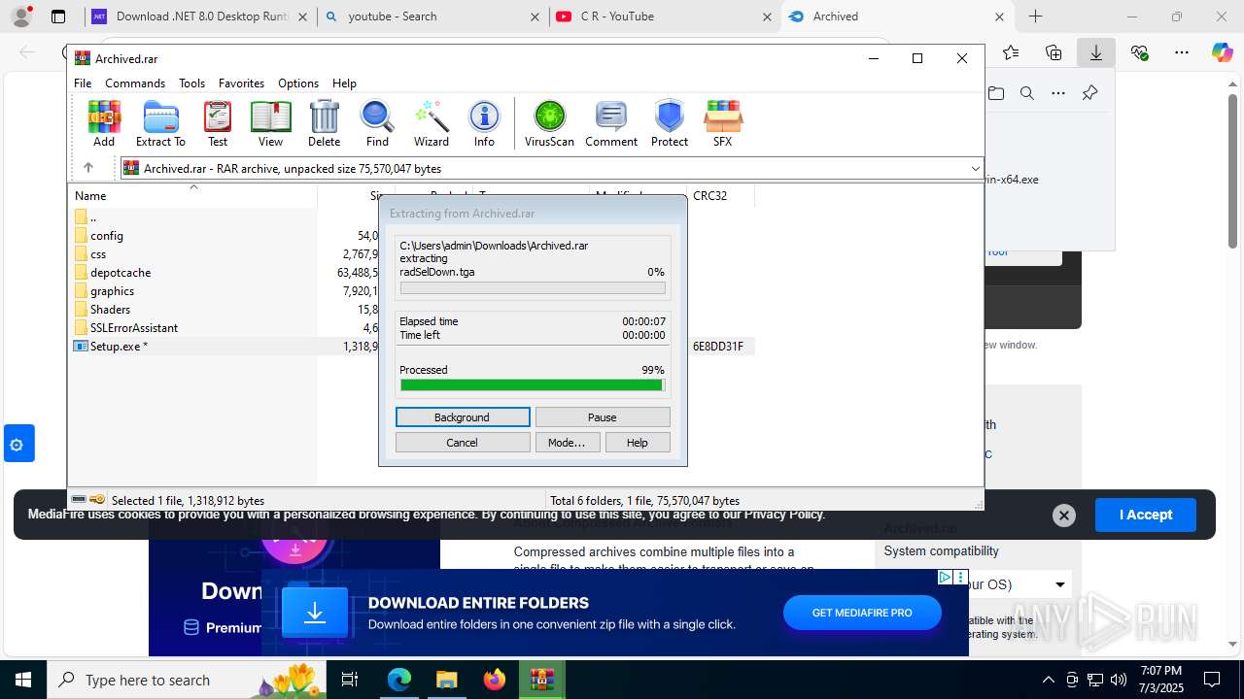Select the graphics folder

(112, 291)
